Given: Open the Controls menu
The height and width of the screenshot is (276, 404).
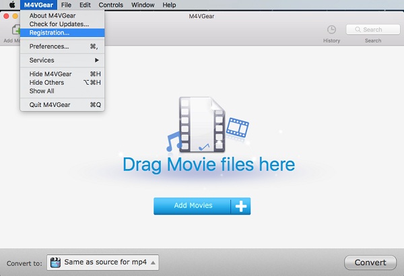Looking at the screenshot, I should click(111, 5).
